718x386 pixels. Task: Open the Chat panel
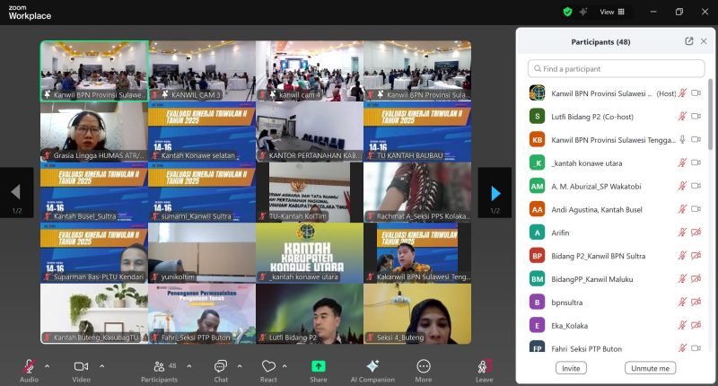click(221, 366)
